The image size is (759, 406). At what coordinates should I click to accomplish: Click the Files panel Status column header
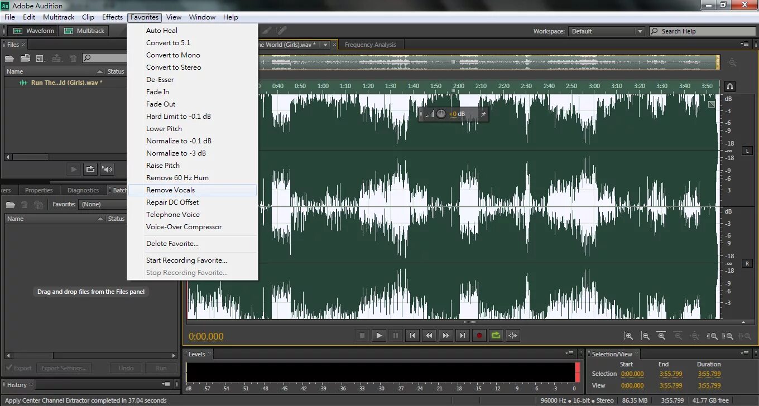pyautogui.click(x=116, y=71)
